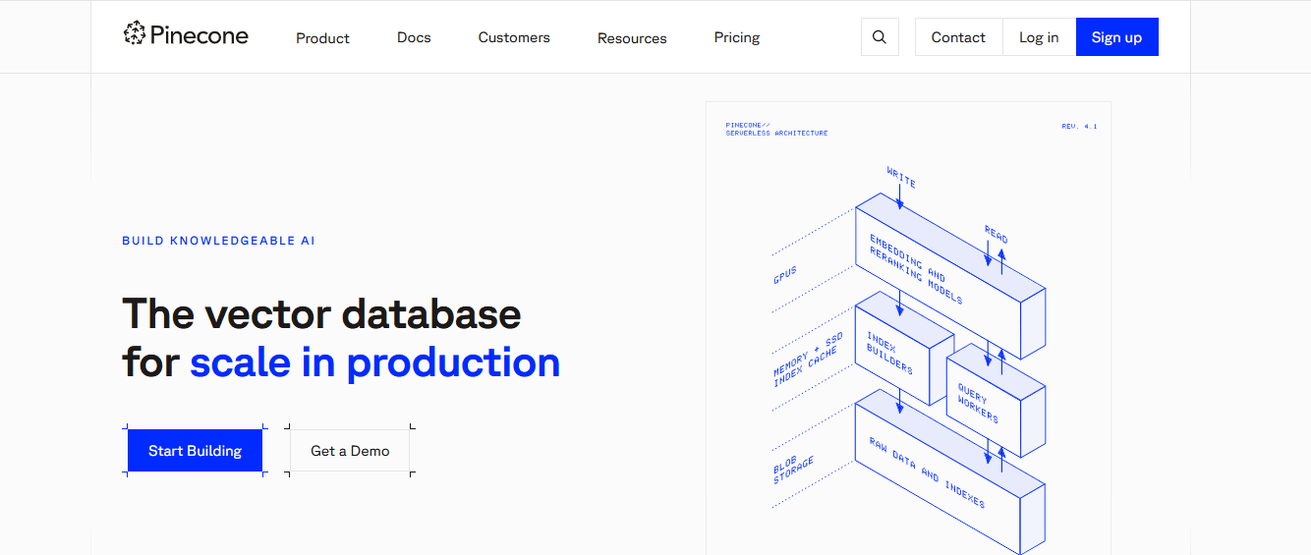Screen dimensions: 1311x555
Task: Click the Start Building button
Action: tap(195, 451)
